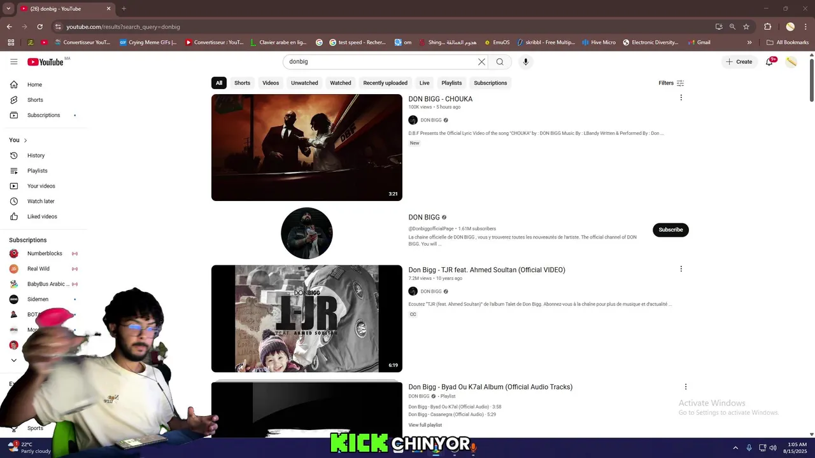Open the Chrome apps grid in bookmarks bar
Screen dimensions: 815x458
pos(11,43)
